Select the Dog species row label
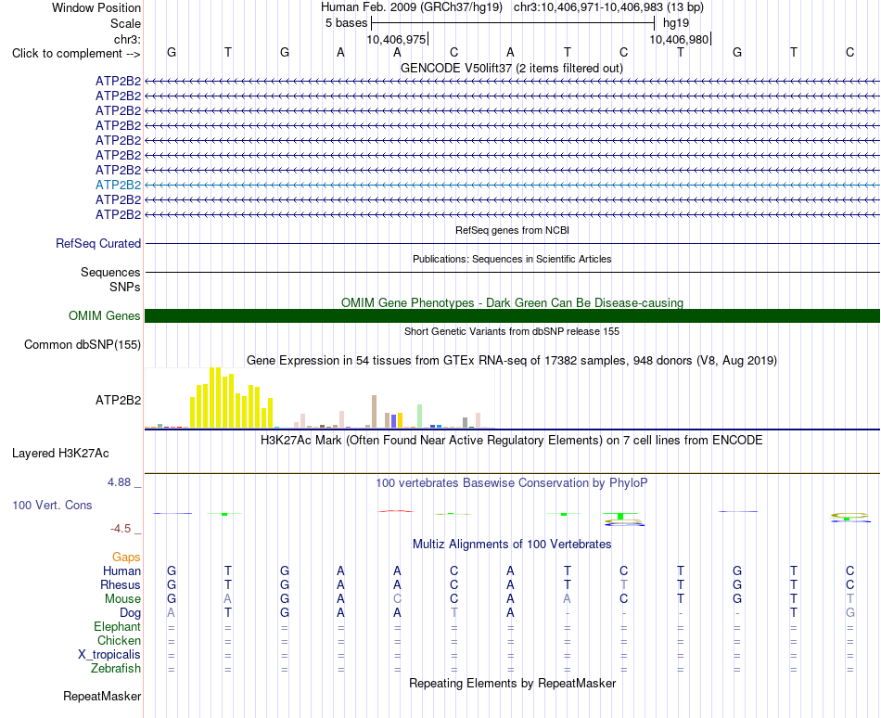This screenshot has height=718, width=881. (131, 612)
